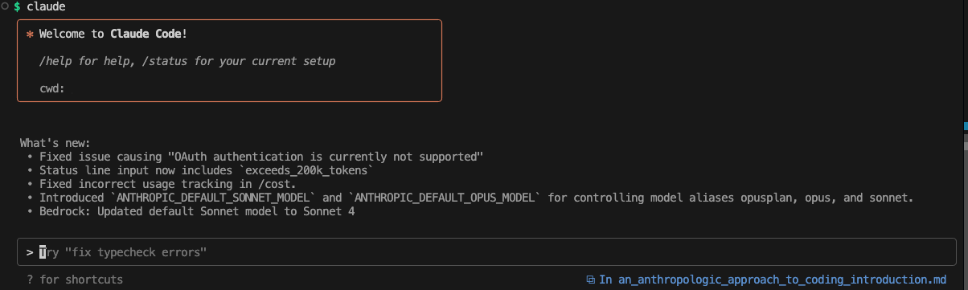The width and height of the screenshot is (968, 290).
Task: Click the circle indicator before the shell prompt
Action: coord(4,6)
